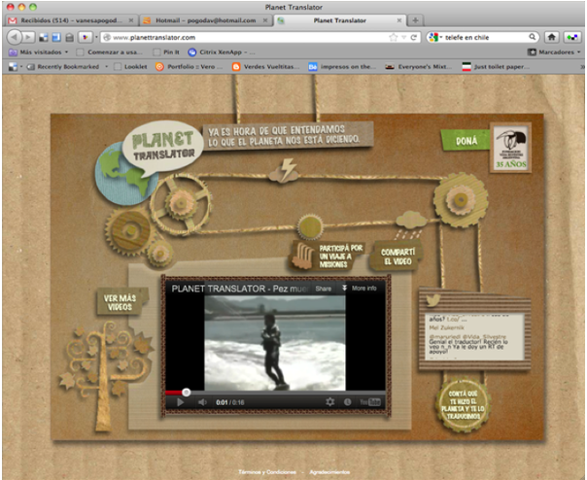This screenshot has width=587, height=480.
Task: Open the 35 Años foundation logo
Action: click(x=510, y=148)
